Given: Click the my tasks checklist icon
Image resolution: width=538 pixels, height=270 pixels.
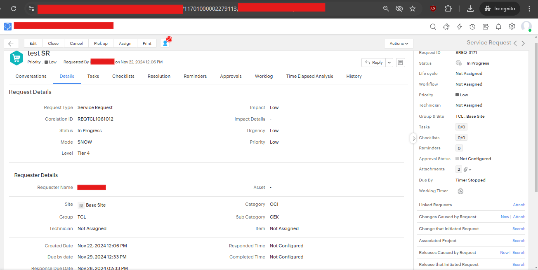Looking at the screenshot, I should tap(486, 27).
